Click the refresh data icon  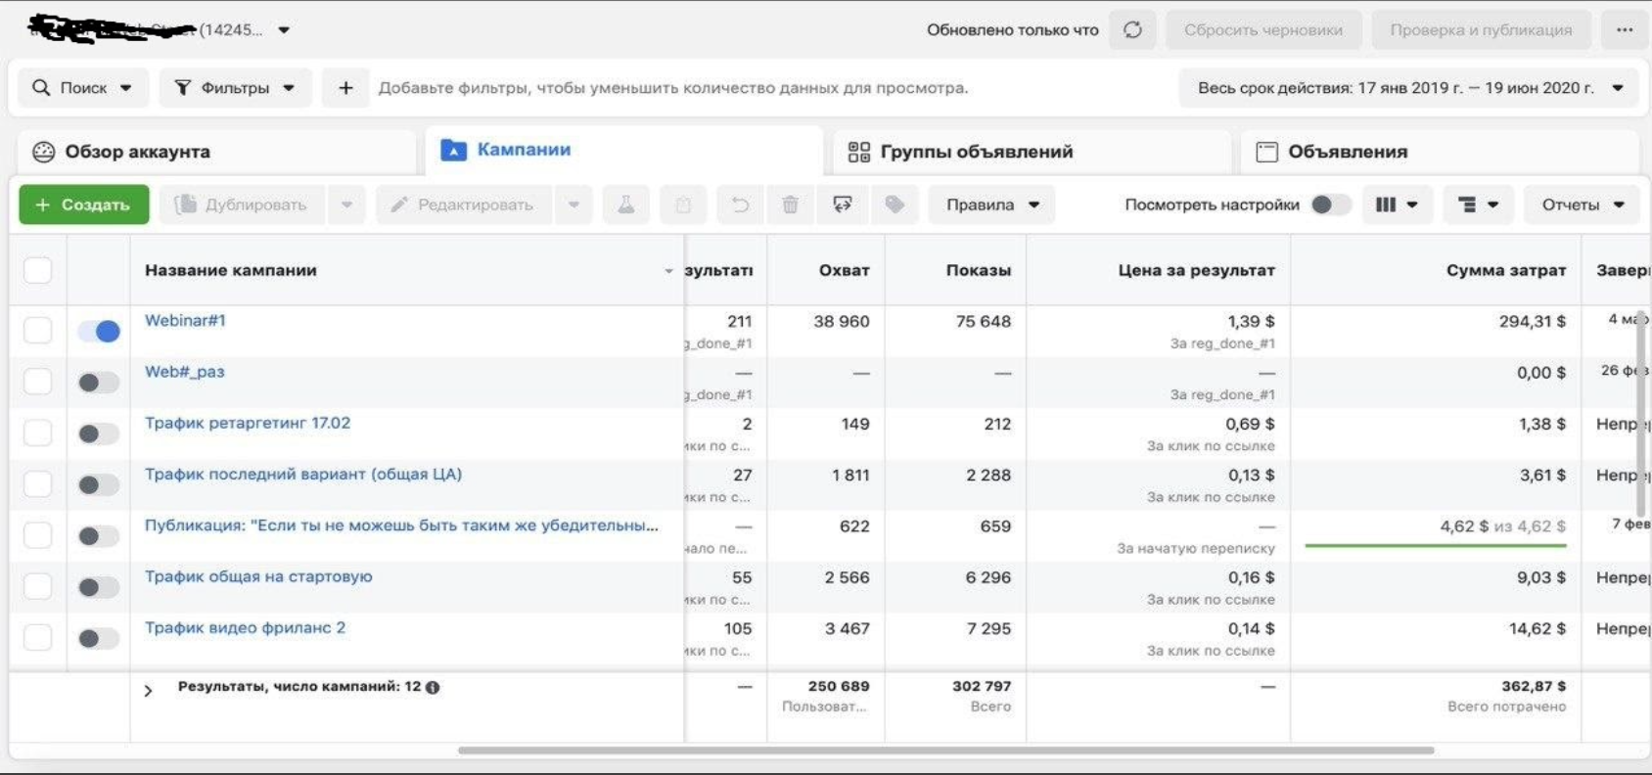point(1132,30)
